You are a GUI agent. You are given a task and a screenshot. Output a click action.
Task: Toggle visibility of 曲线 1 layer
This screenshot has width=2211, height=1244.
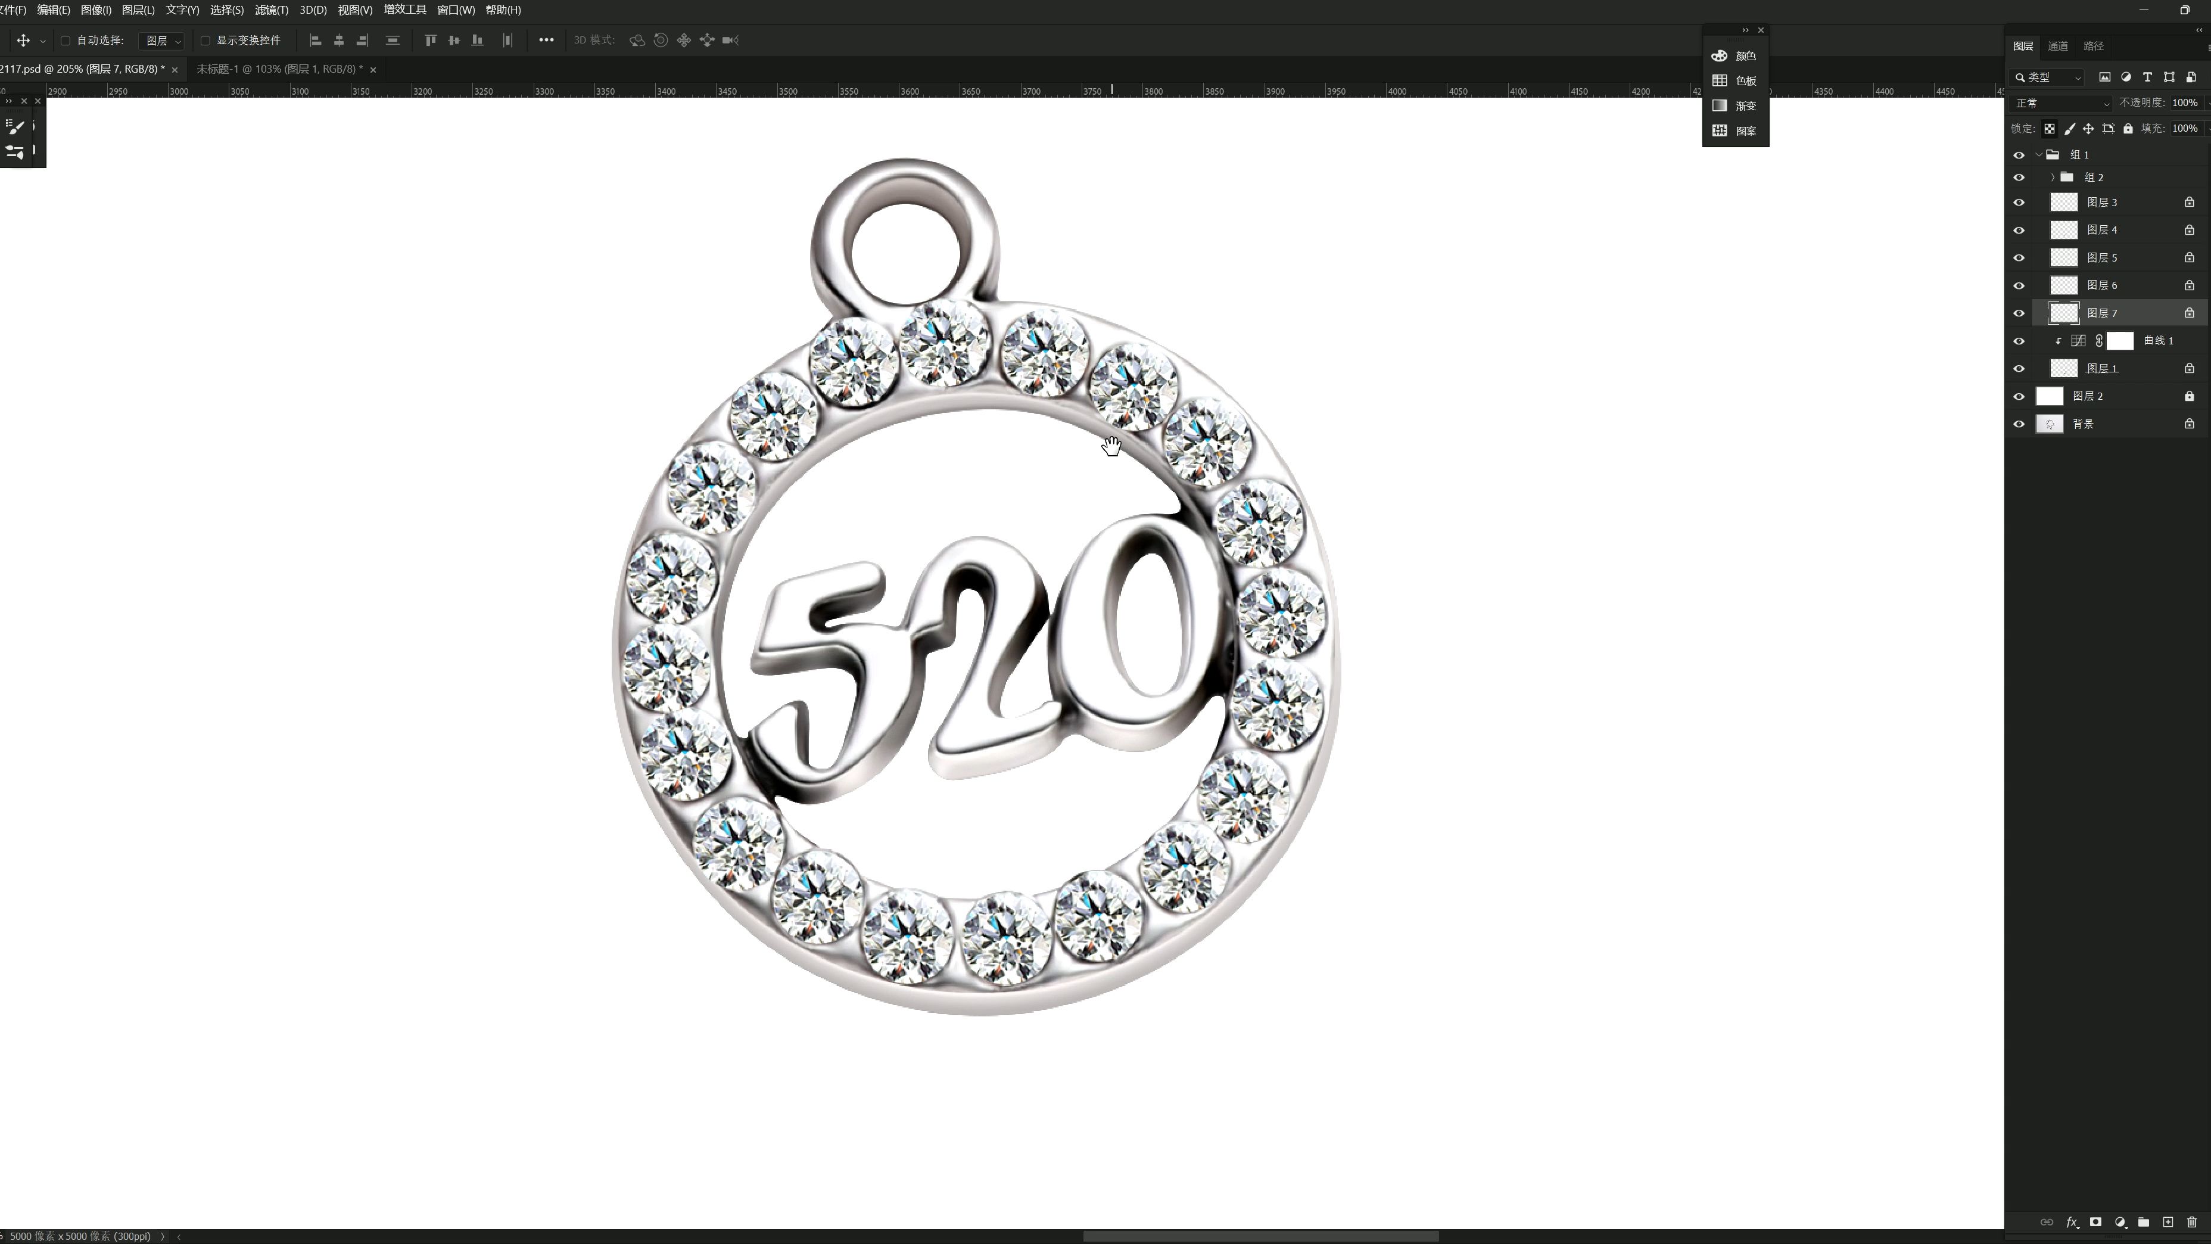2019,341
